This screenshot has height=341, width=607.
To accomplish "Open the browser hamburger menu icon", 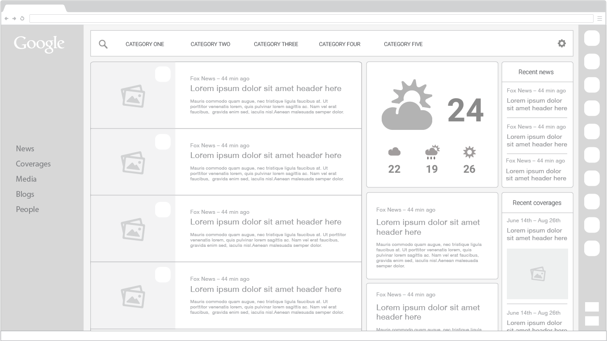I will click(600, 19).
